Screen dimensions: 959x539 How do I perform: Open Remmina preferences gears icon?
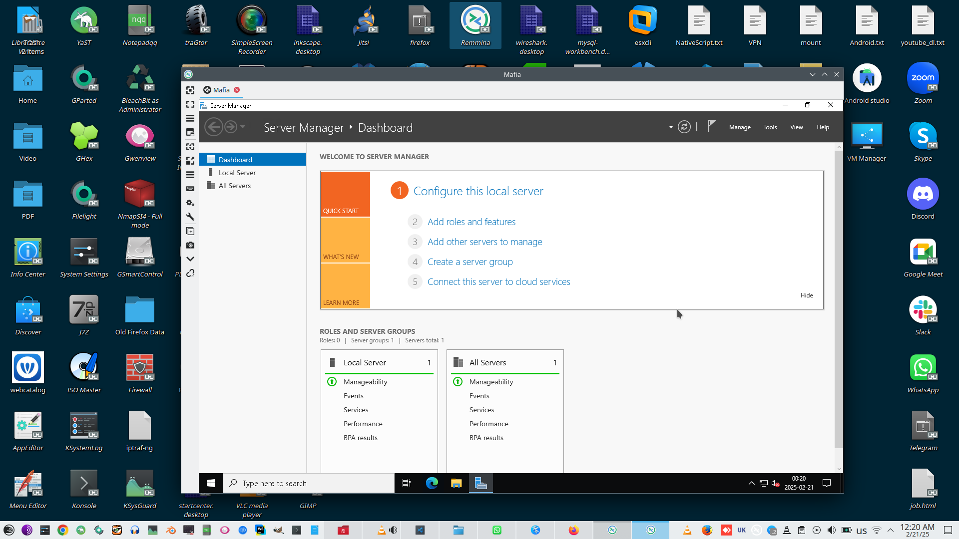pyautogui.click(x=190, y=203)
